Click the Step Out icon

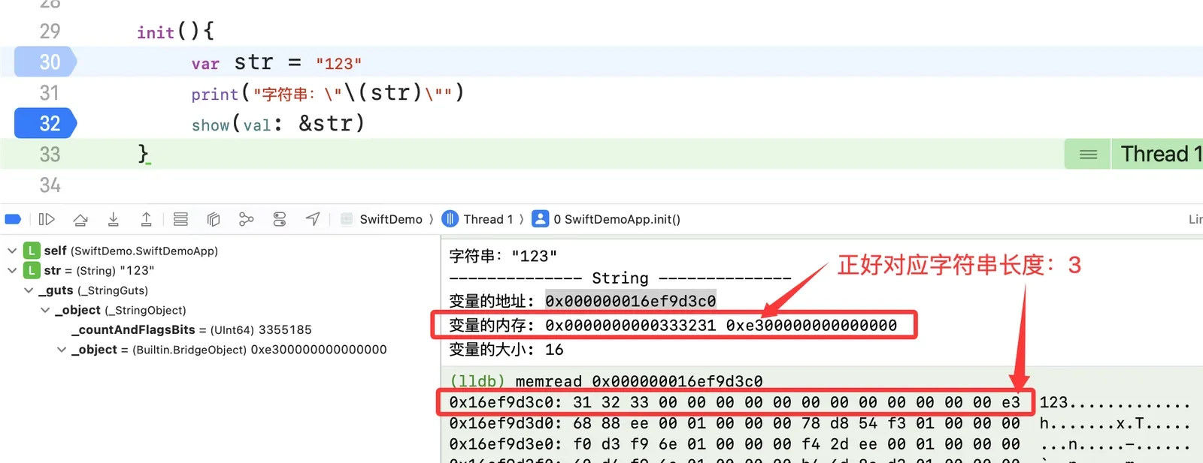point(147,219)
